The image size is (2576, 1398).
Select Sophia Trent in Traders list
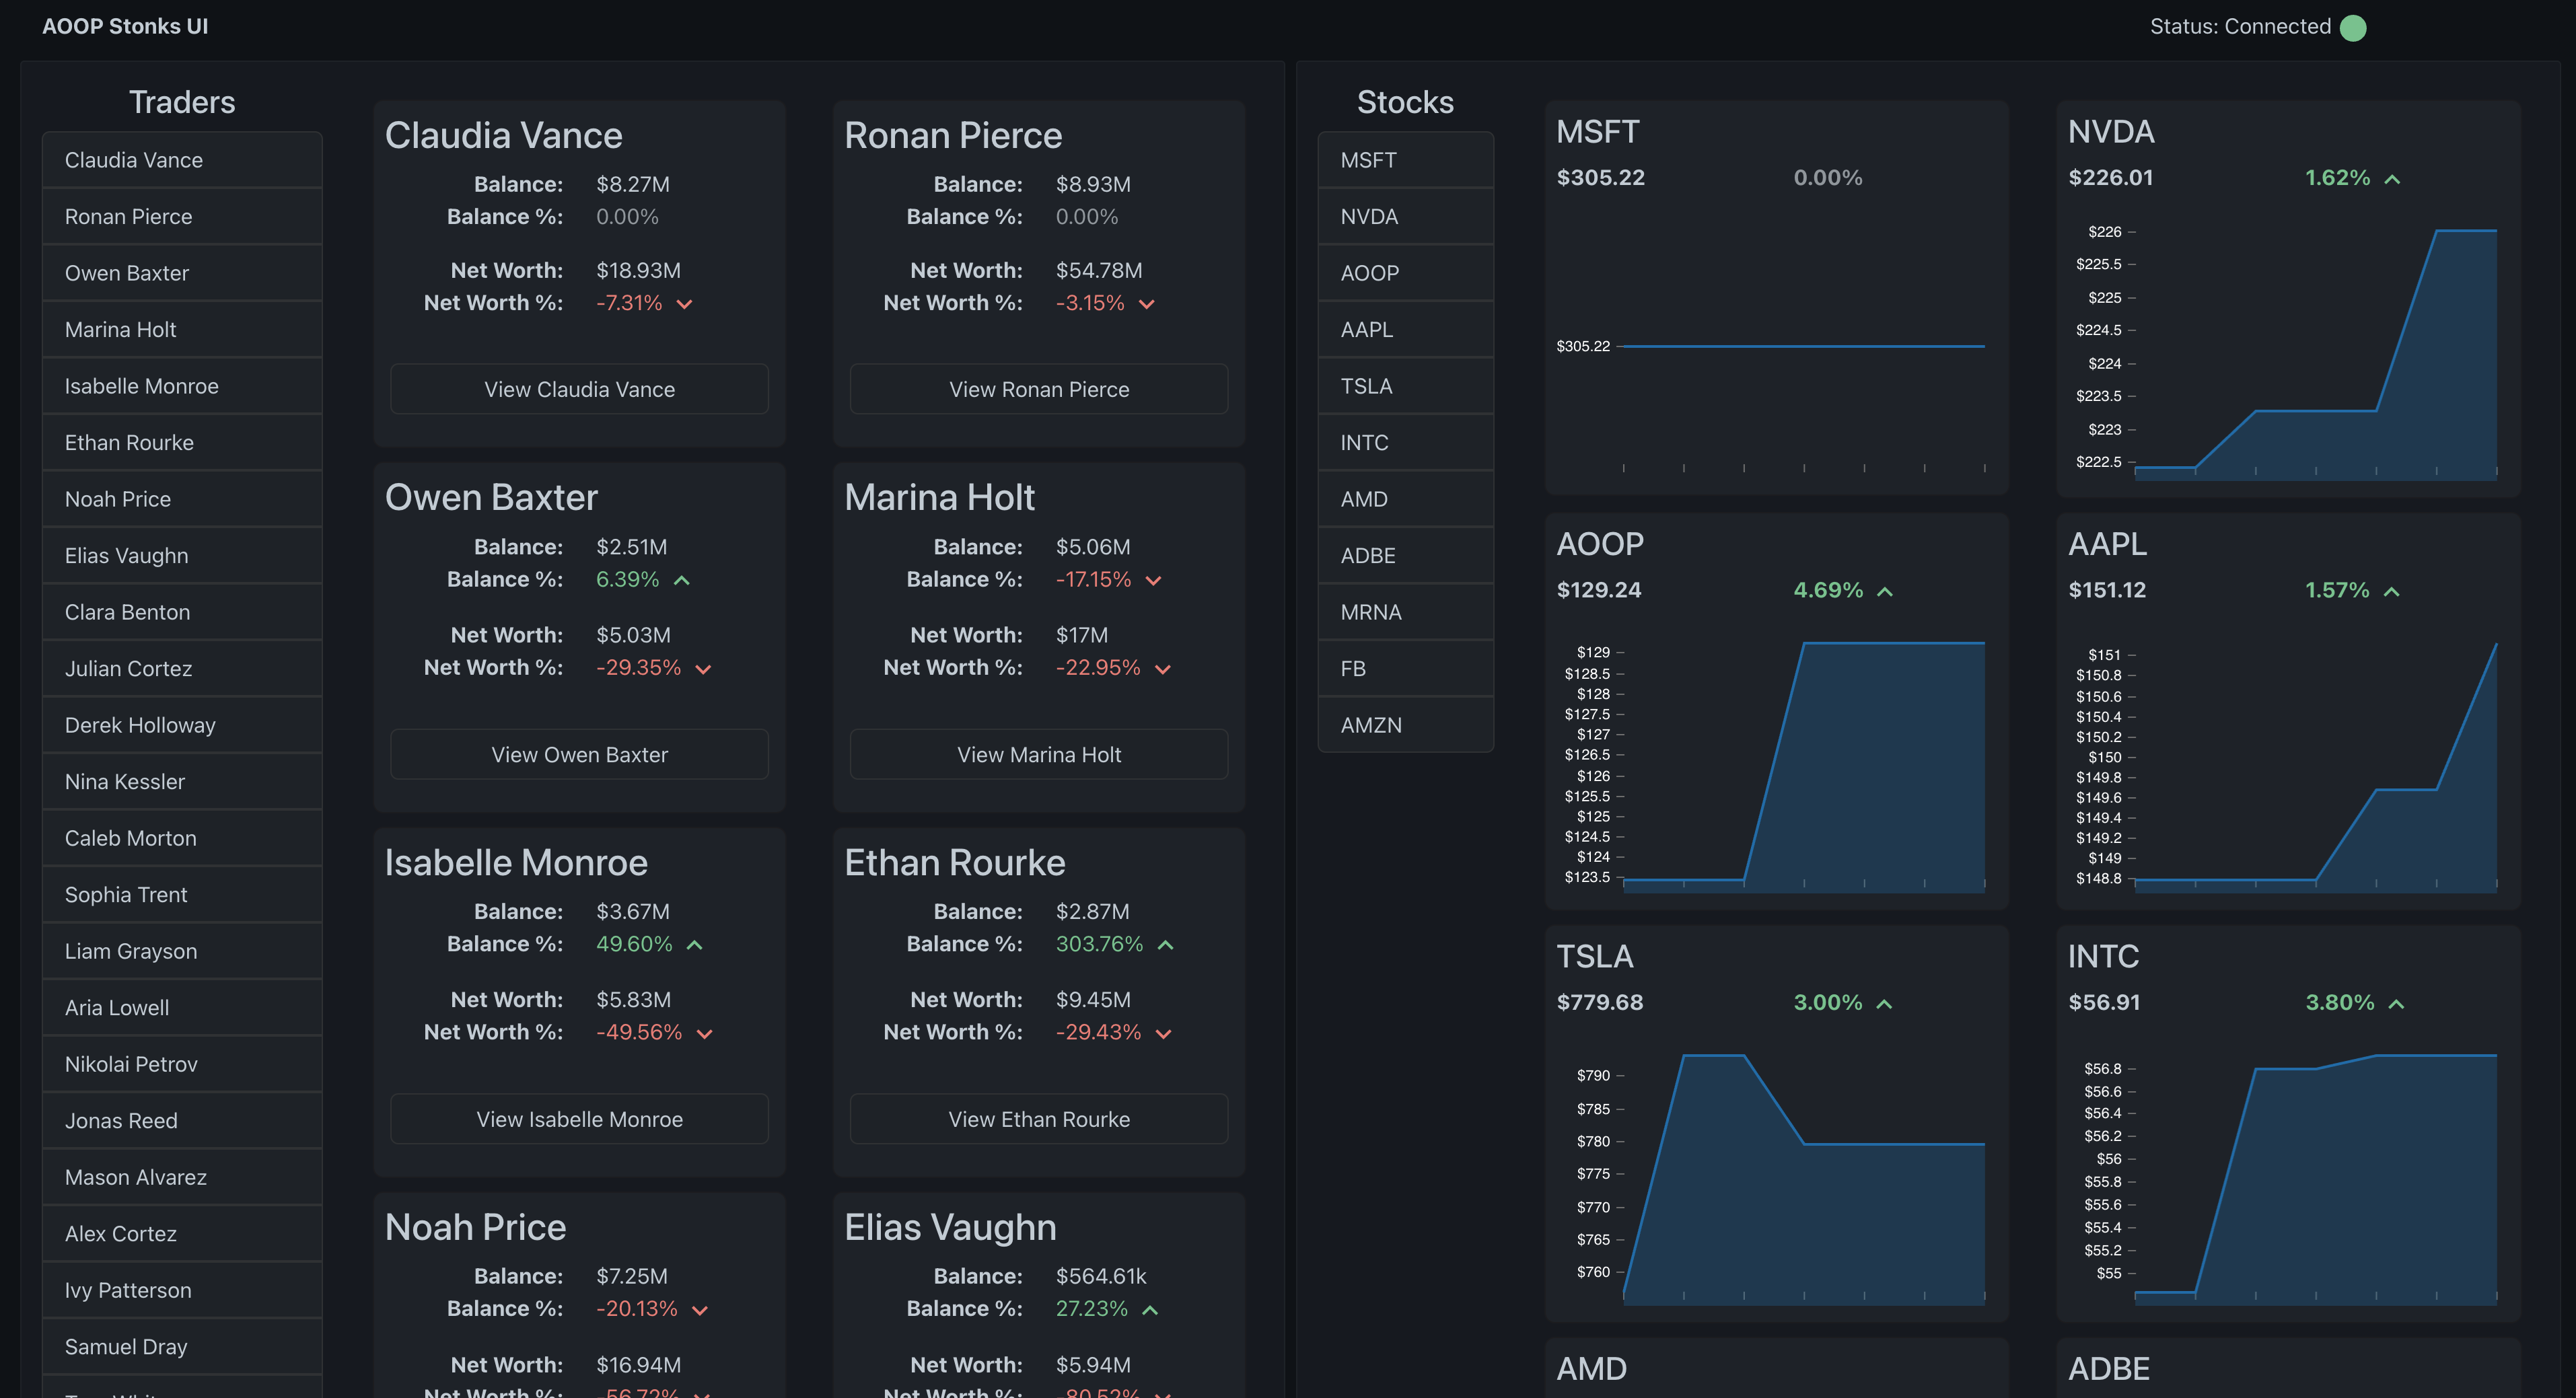(182, 895)
